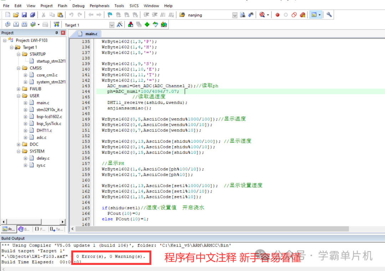
Task: Insert breakpoint with the red dot icon
Action: 277,15
